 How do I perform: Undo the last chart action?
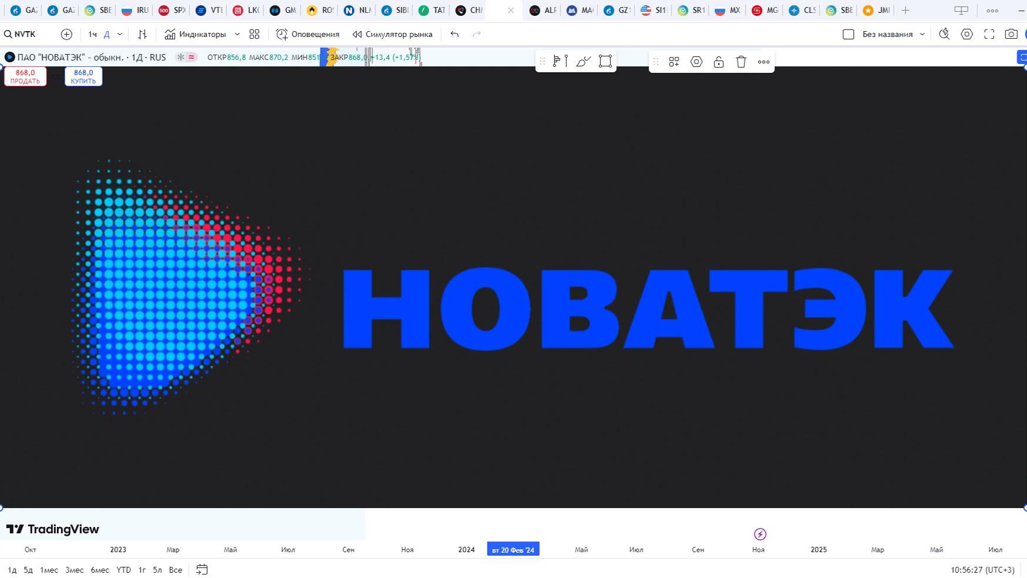pos(454,34)
